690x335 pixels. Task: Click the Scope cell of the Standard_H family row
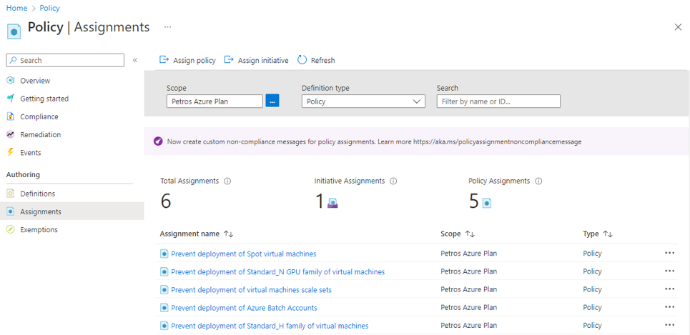468,325
